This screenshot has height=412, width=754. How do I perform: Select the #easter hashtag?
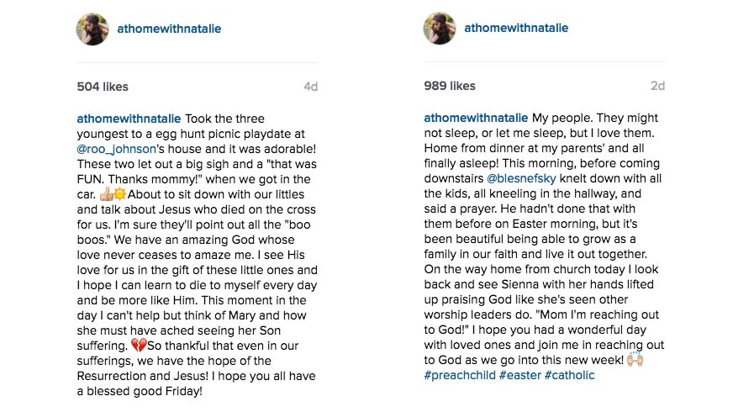(x=520, y=375)
